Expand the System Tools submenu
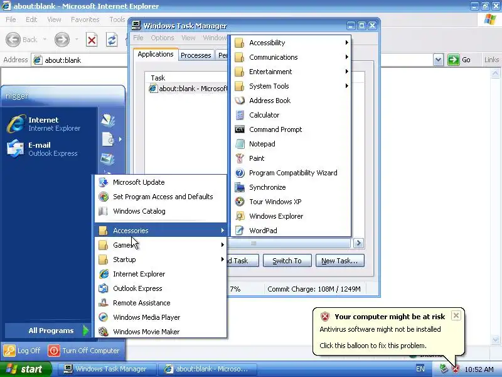The width and height of the screenshot is (502, 377). [291, 86]
